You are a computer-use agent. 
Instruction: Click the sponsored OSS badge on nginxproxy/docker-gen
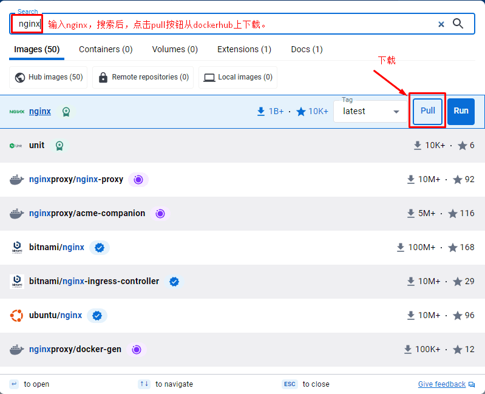click(x=137, y=350)
